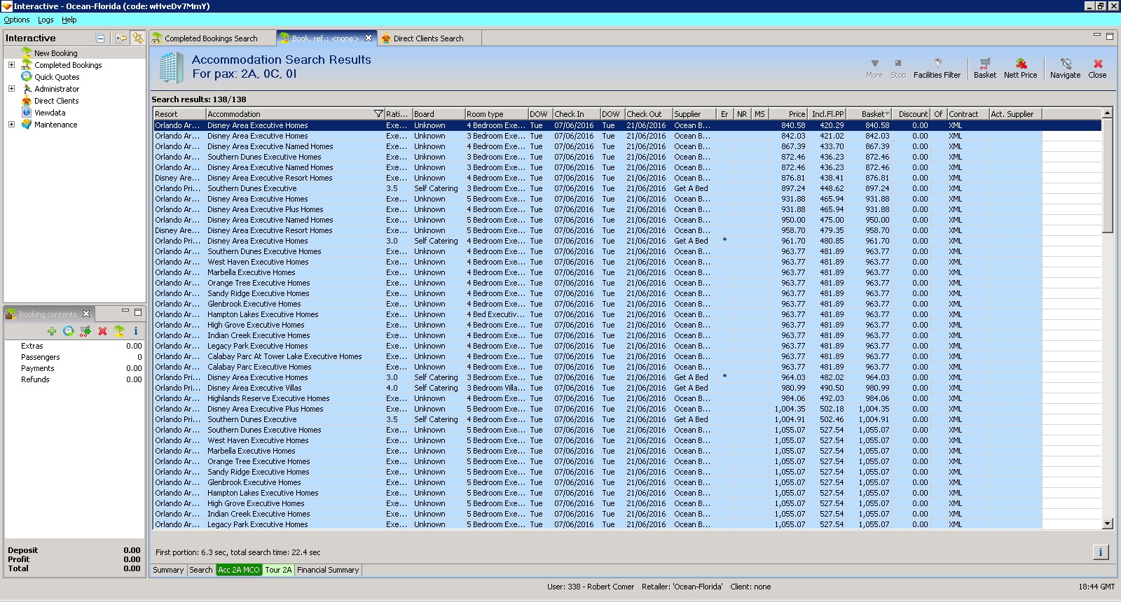Maximize the Booking contents panel
The height and width of the screenshot is (602, 1121).
point(138,311)
